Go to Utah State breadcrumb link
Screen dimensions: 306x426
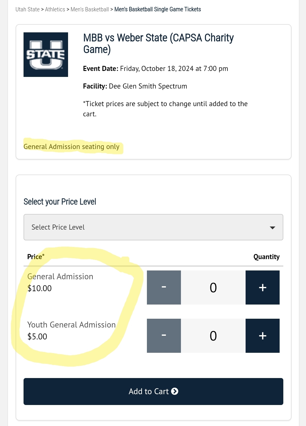28,9
